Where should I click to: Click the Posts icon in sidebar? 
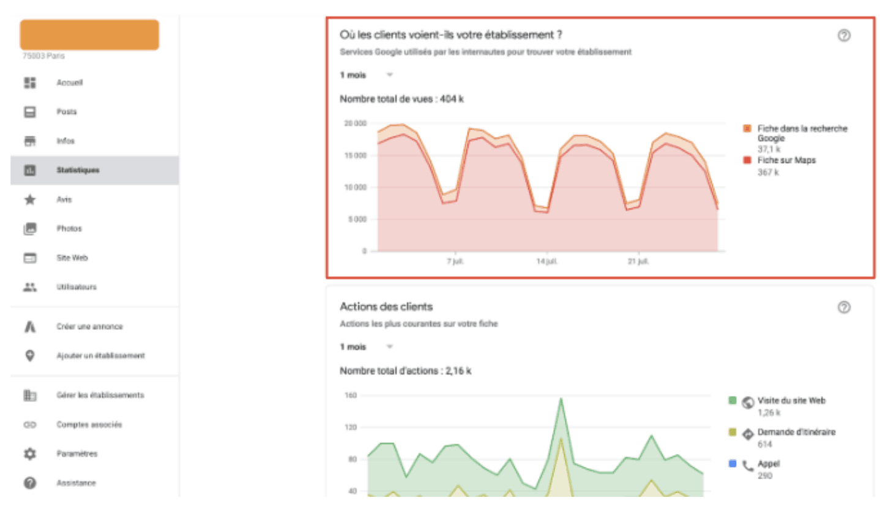click(30, 112)
